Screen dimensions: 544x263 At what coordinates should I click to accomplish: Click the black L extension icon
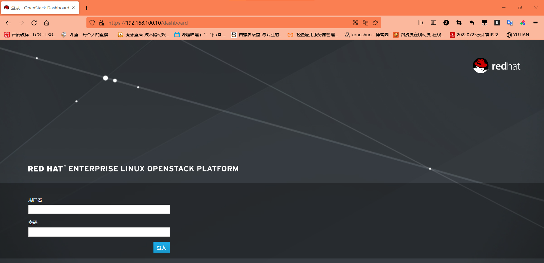tap(497, 23)
